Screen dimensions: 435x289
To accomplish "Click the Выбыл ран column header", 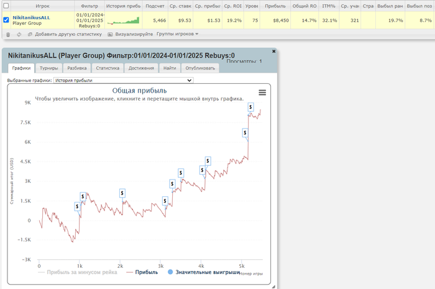I will [x=390, y=6].
